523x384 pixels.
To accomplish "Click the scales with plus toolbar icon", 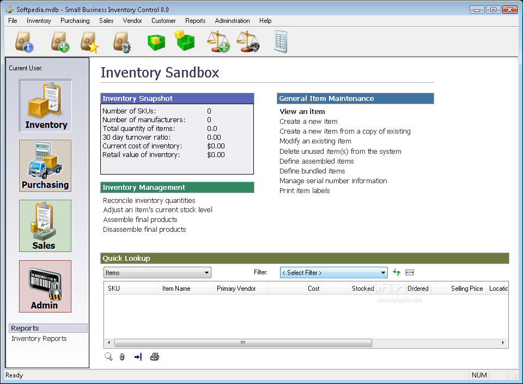I will point(218,42).
